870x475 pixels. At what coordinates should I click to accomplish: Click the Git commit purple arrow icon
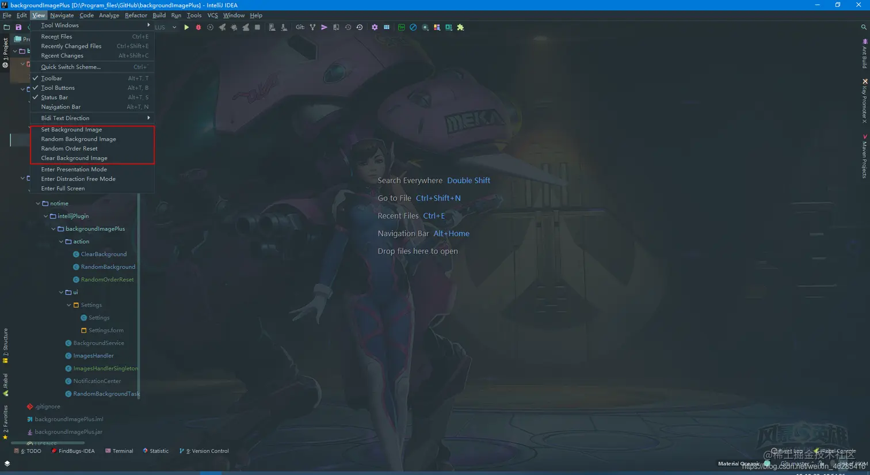tap(325, 27)
